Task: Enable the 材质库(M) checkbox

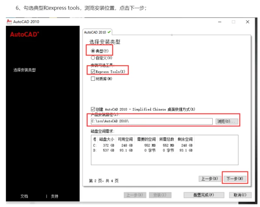Action: (x=93, y=79)
